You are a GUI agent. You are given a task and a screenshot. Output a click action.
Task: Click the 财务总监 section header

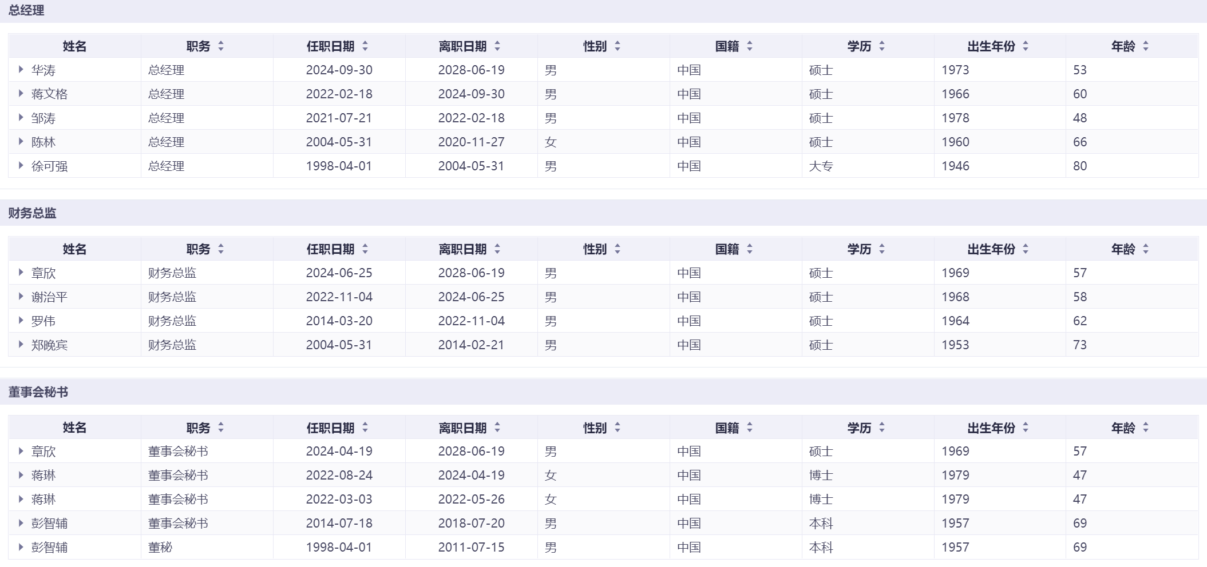point(32,213)
